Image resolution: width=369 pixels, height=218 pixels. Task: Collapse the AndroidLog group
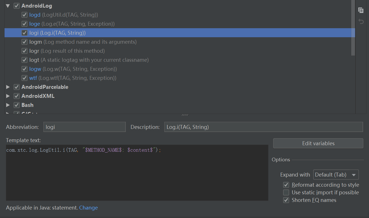[x=8, y=5]
